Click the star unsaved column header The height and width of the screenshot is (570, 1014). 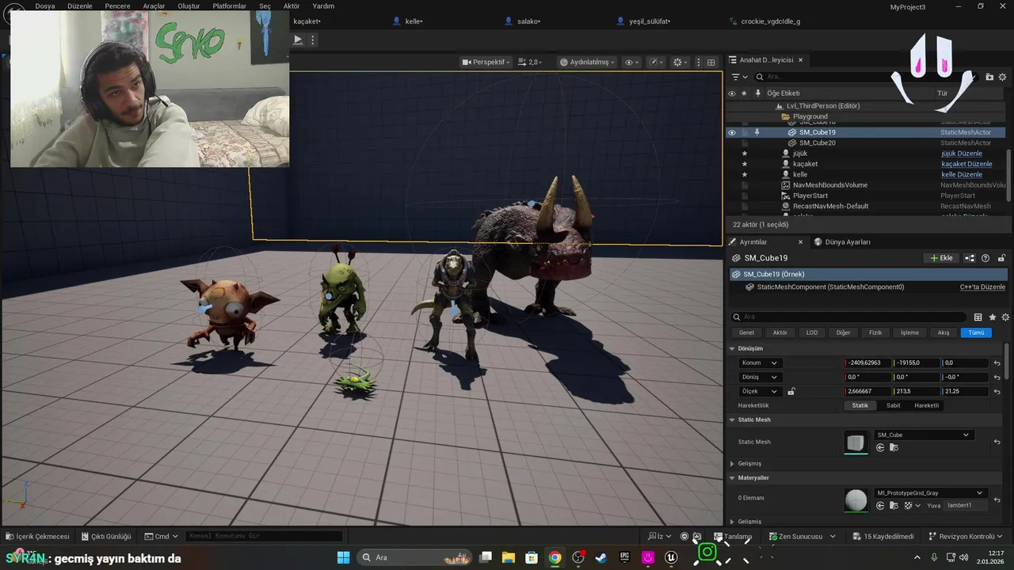[x=745, y=93]
